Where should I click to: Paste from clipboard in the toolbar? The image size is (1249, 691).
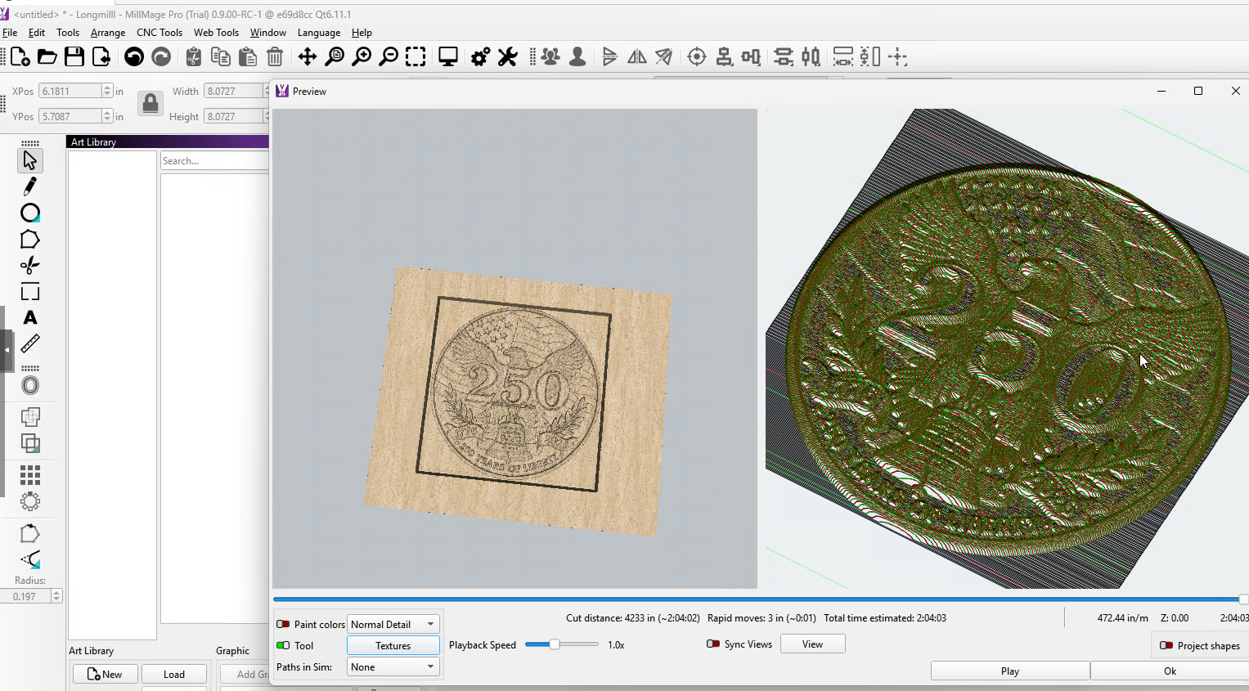pos(248,56)
